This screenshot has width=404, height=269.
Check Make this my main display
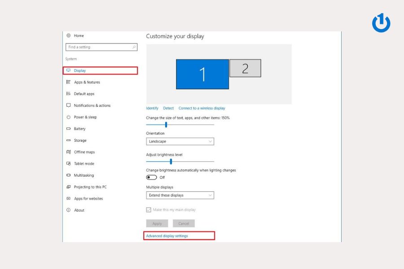pos(149,210)
